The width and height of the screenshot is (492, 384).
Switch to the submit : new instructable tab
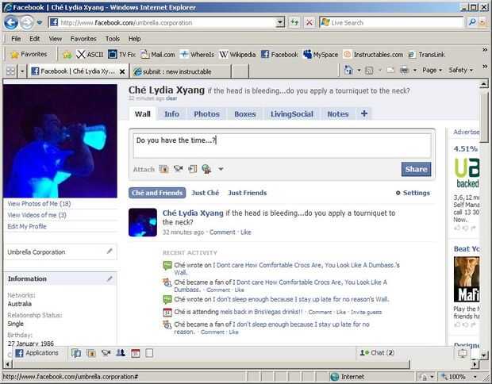[x=180, y=71]
